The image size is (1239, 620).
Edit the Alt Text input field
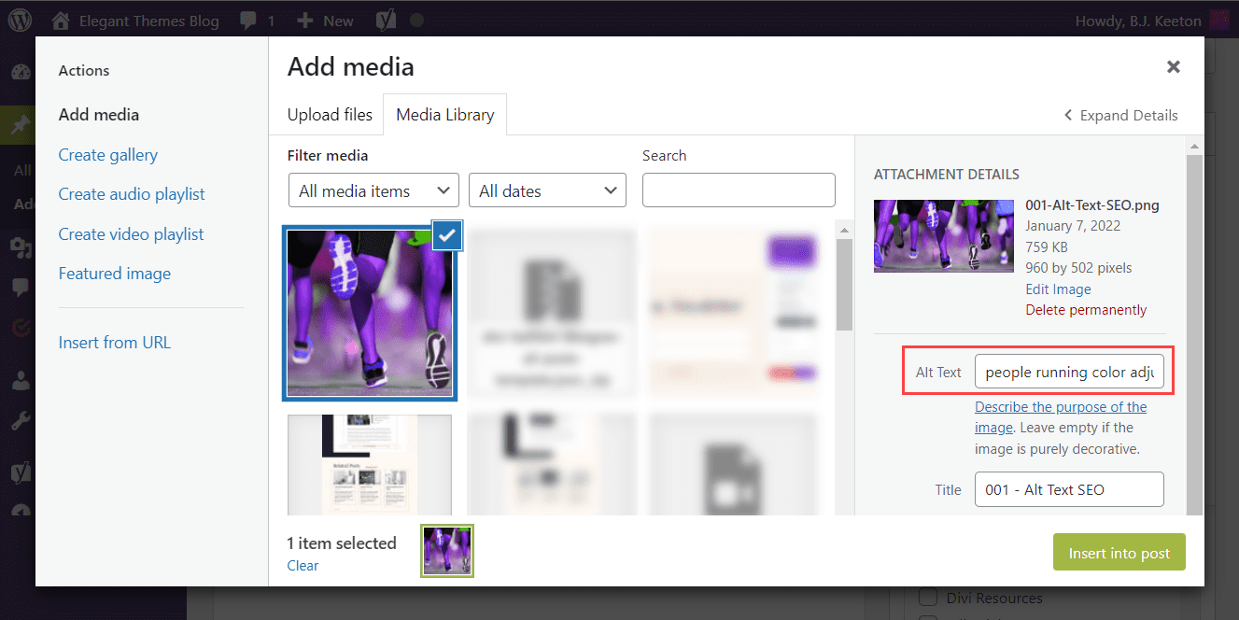coord(1069,371)
